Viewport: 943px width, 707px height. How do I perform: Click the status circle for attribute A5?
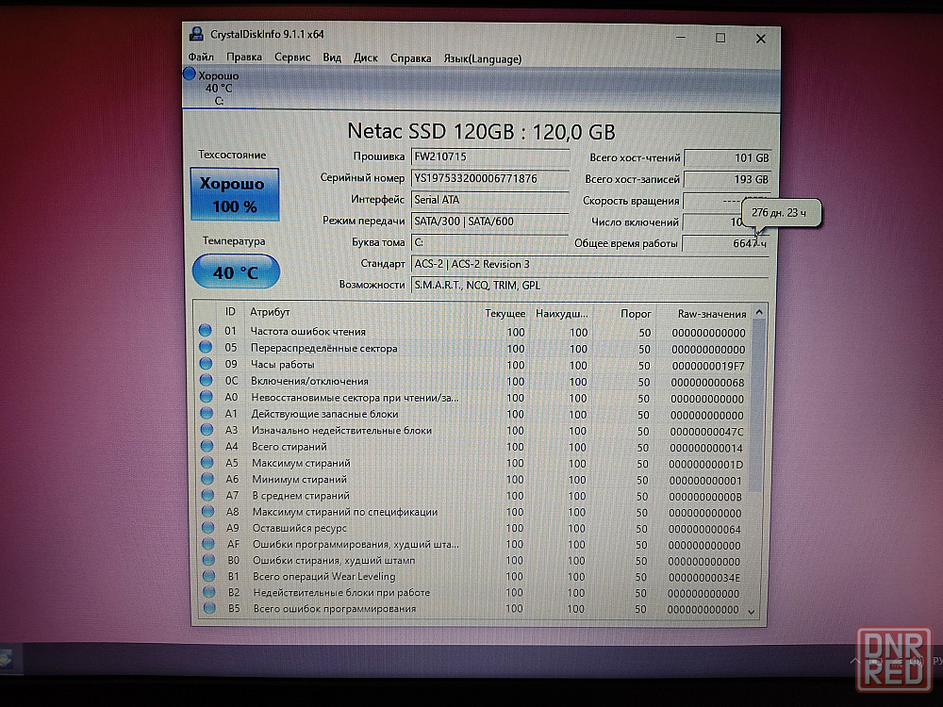tap(207, 462)
